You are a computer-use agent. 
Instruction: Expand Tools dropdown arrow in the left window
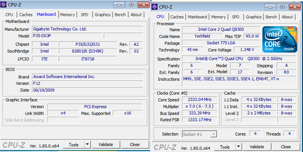87,144
